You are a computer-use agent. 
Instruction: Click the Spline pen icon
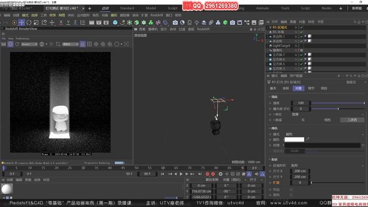click(122, 22)
